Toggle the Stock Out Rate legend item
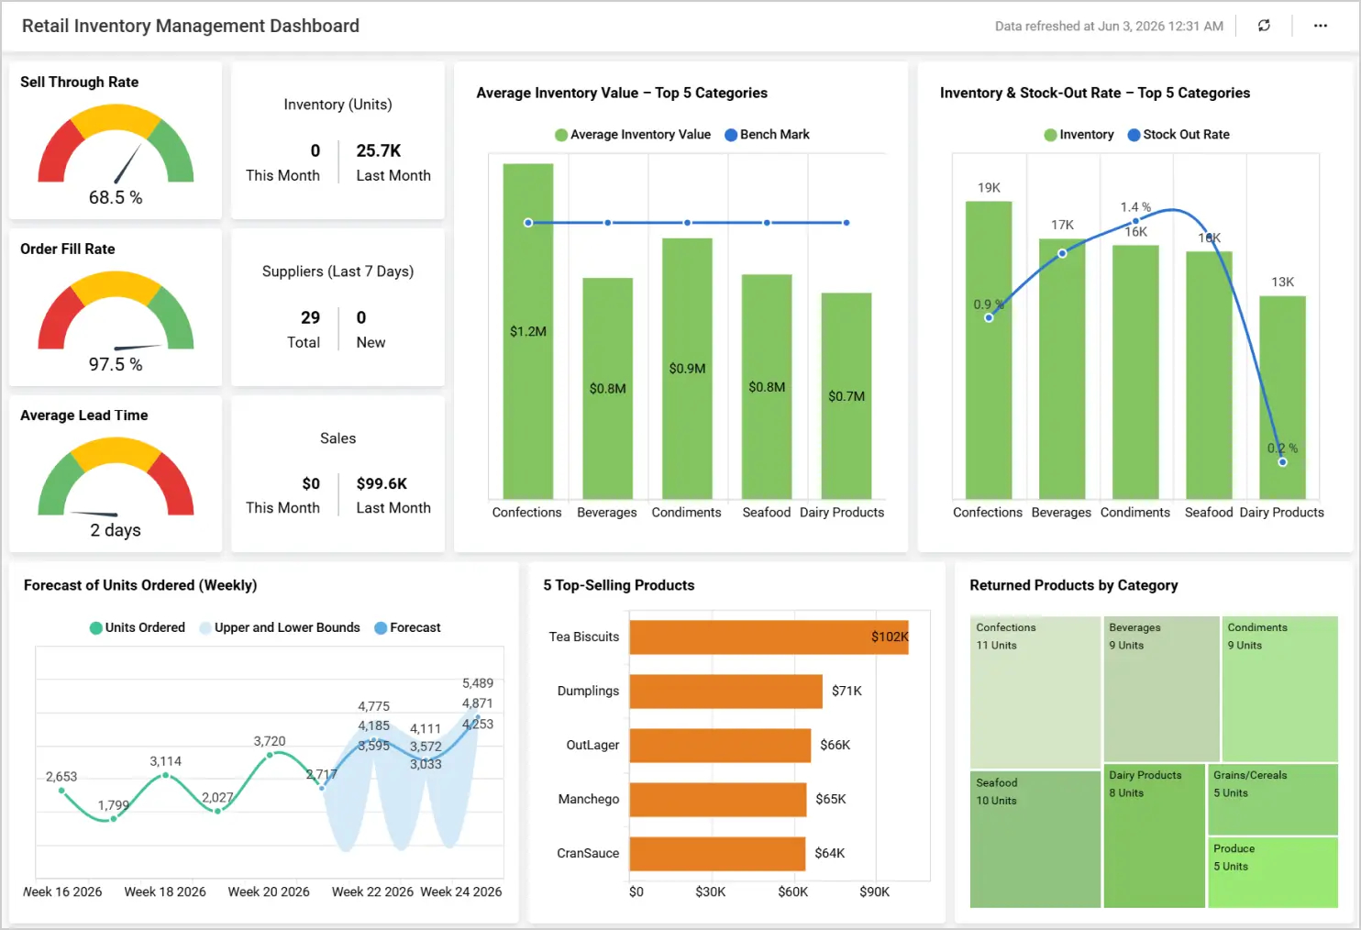This screenshot has height=930, width=1361. click(x=1179, y=135)
